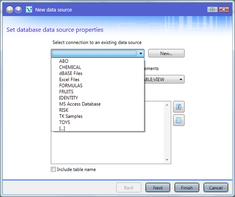
Task: Click the application logo icon beside title
Action: pos(29,9)
